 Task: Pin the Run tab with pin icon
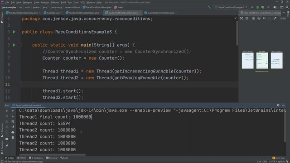pyautogui.click(x=7, y=146)
